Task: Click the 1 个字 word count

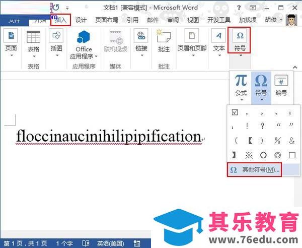Action: (x=64, y=243)
